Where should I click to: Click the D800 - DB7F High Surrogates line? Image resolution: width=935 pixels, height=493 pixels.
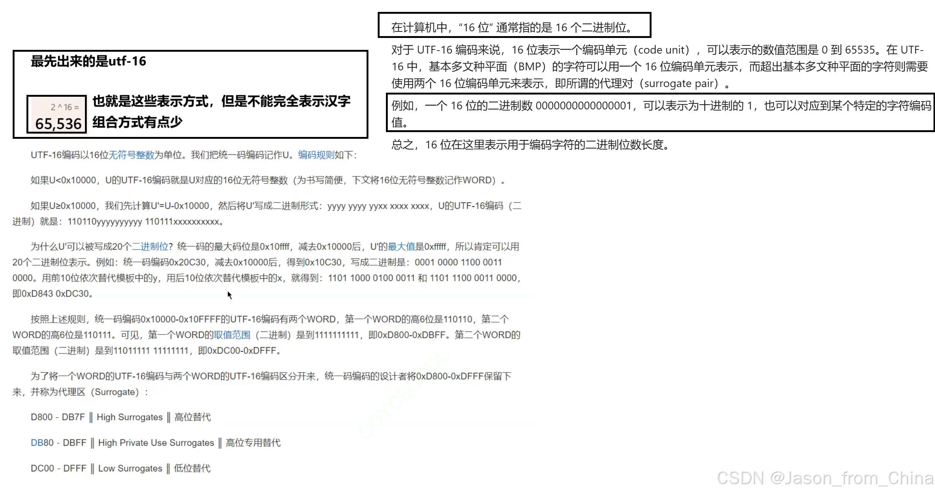[120, 417]
